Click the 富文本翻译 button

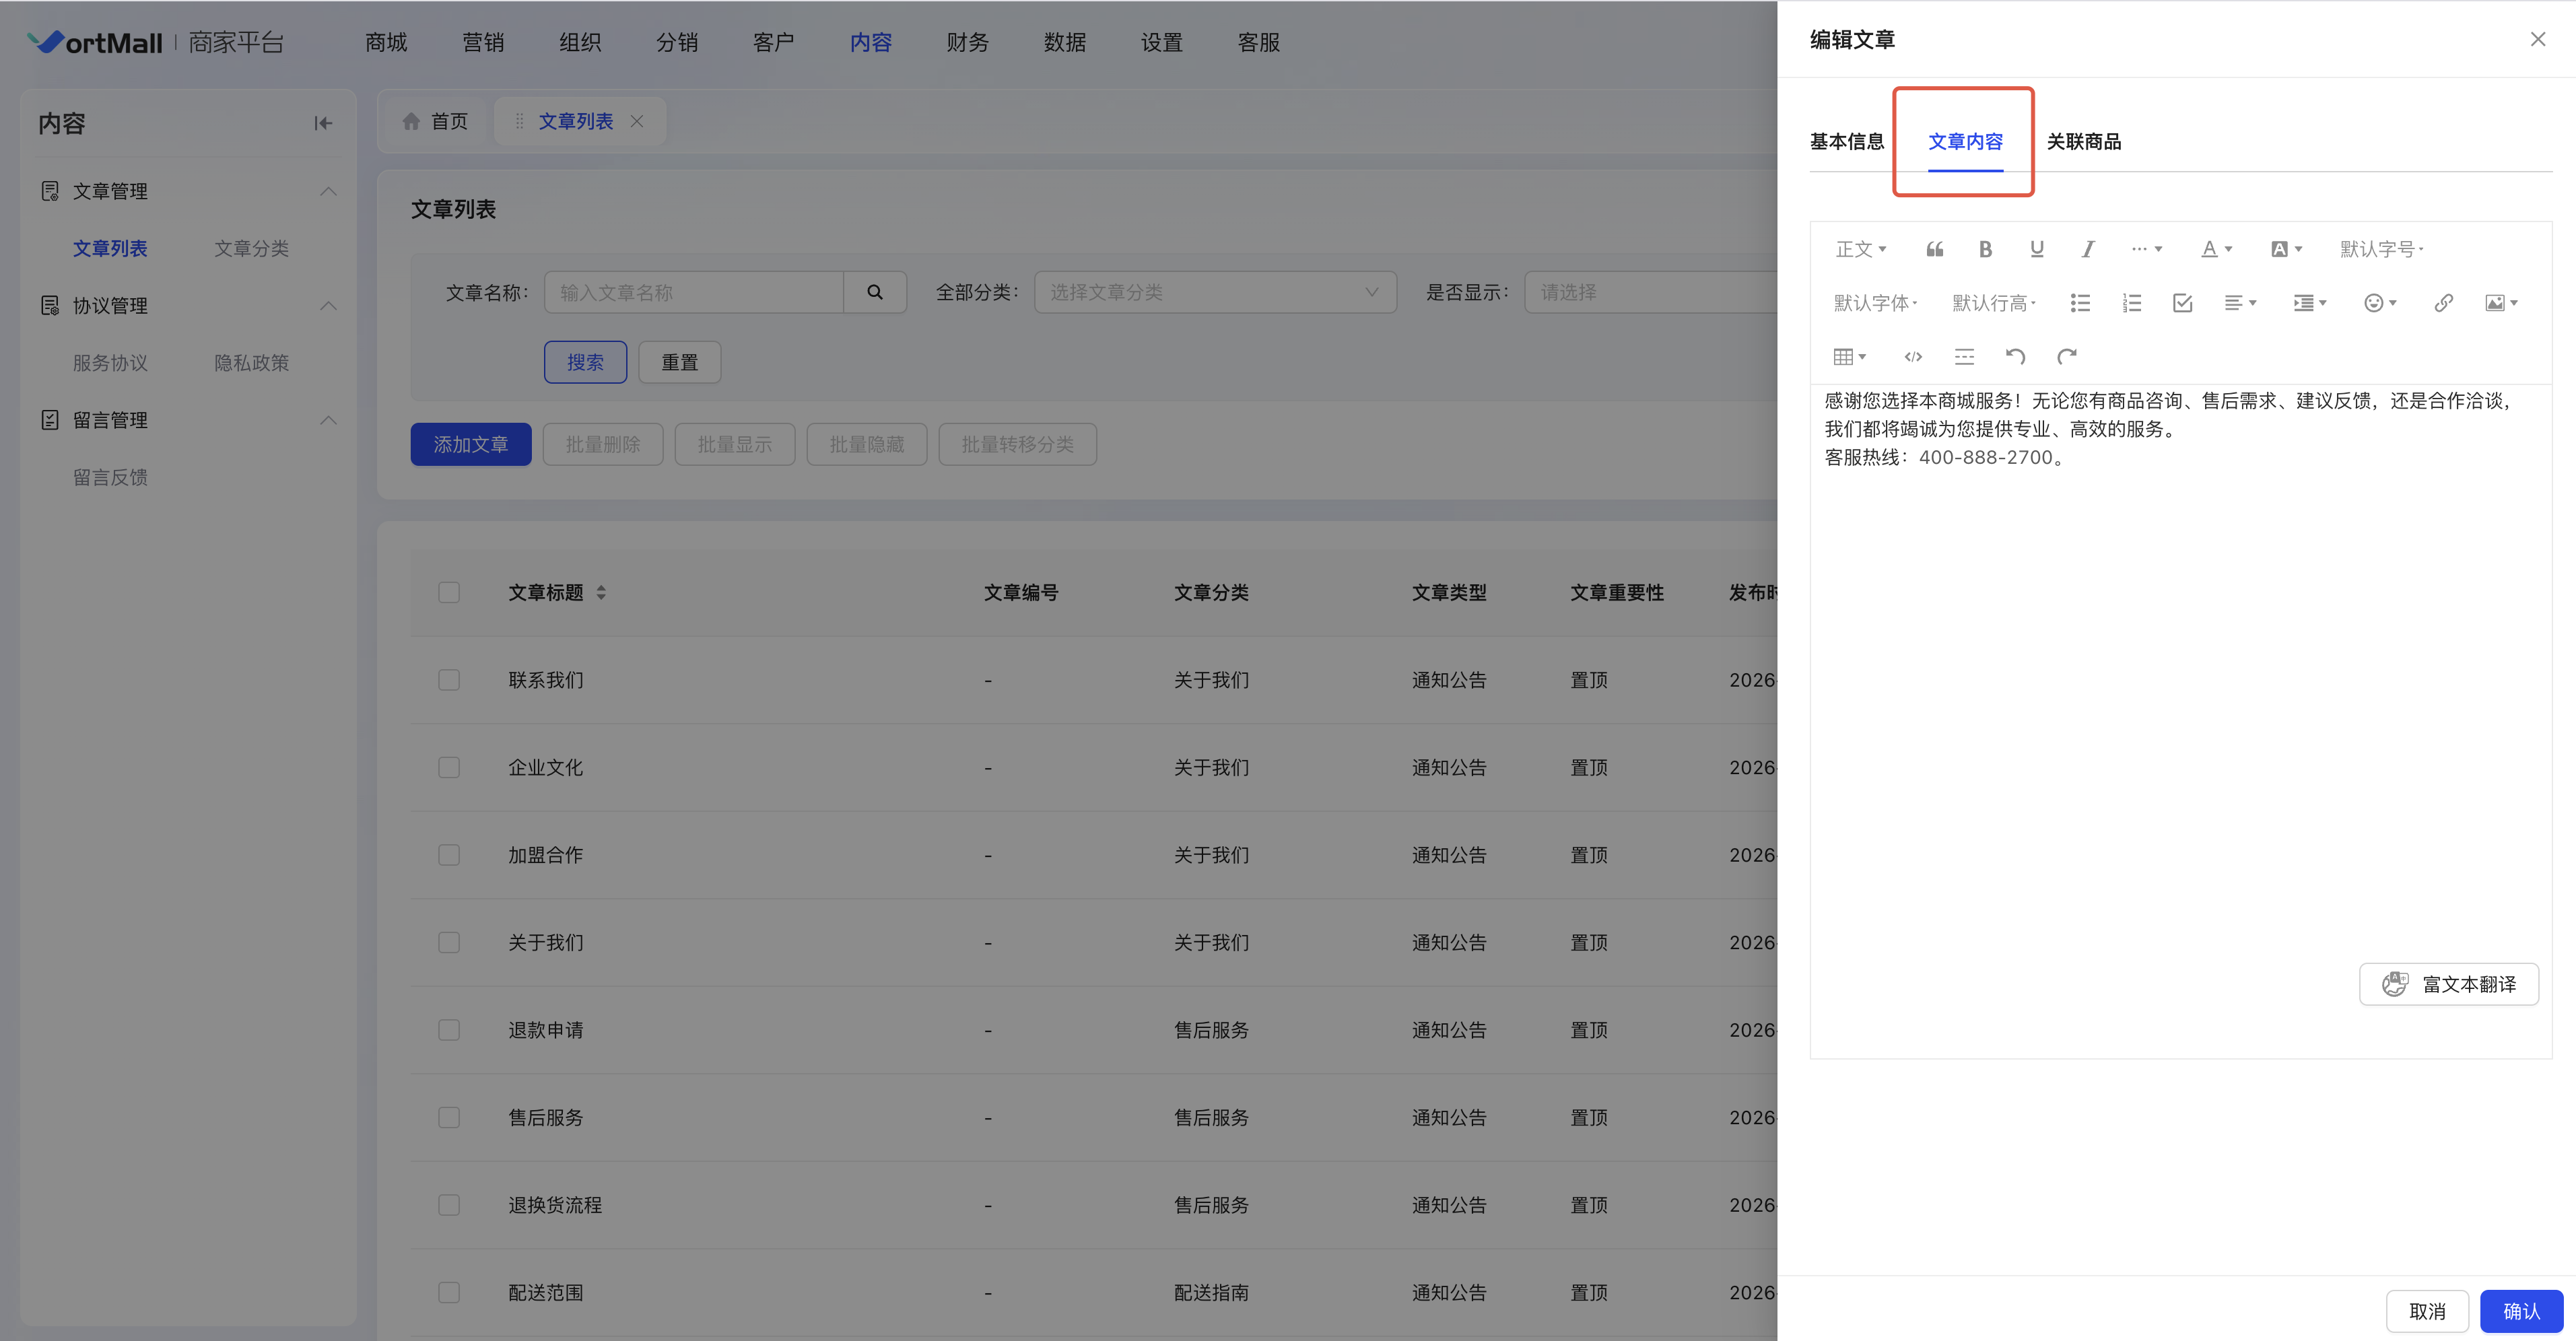[2448, 984]
